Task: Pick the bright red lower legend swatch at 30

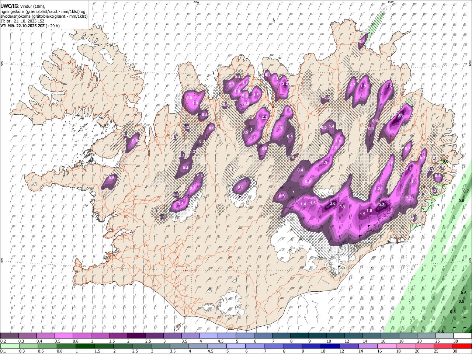Action: click(x=462, y=346)
